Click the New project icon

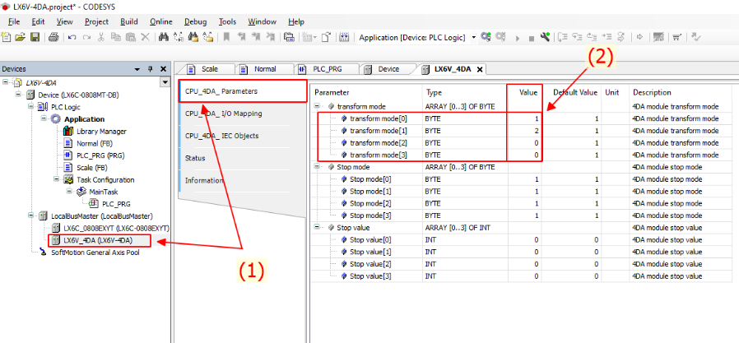point(7,37)
